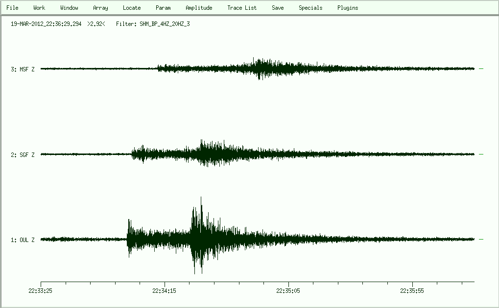
Task: Open the Specials menu
Action: point(310,8)
